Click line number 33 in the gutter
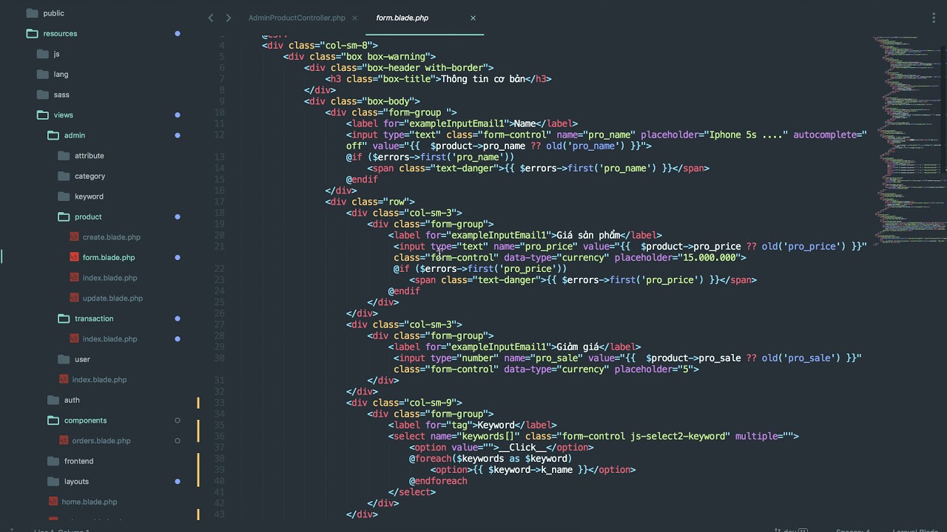947x532 pixels. click(219, 403)
